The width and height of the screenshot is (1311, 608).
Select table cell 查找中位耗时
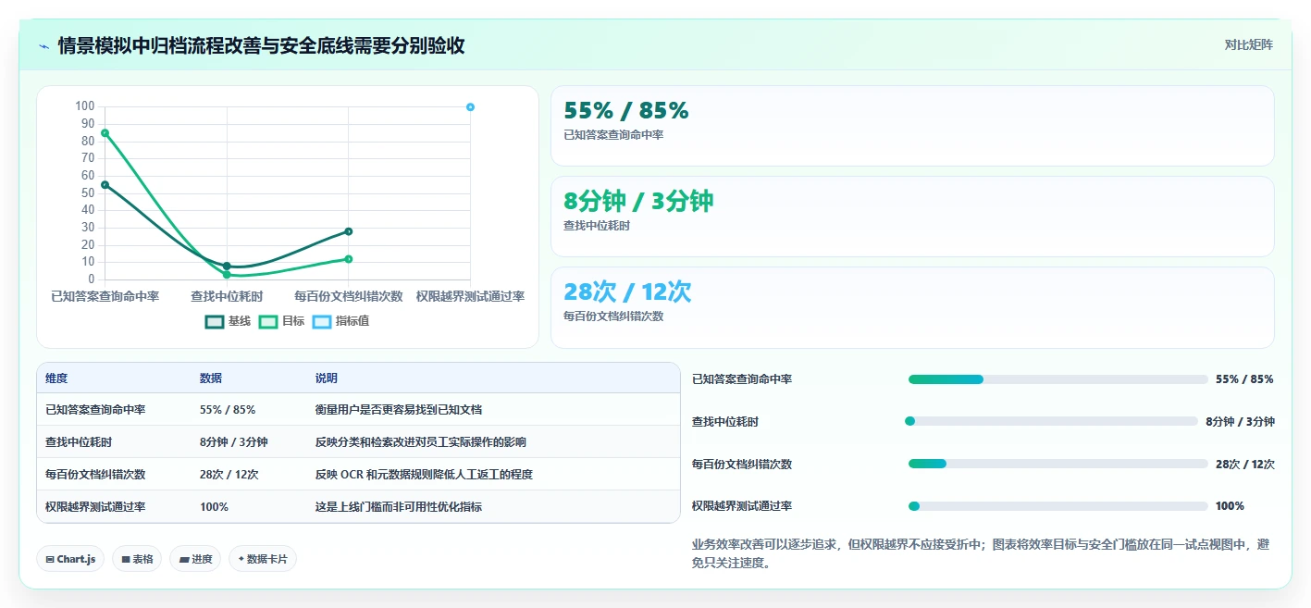(79, 442)
